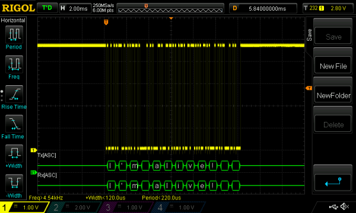This screenshot has height=213, width=356.
Task: Click the waveform memory overview bar
Action: (170, 8)
